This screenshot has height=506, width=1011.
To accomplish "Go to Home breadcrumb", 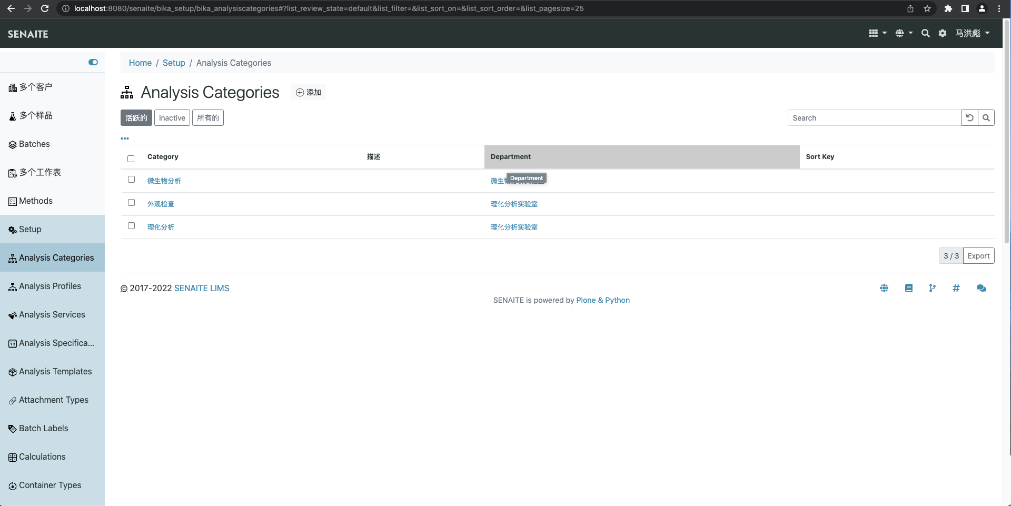I will 140,63.
